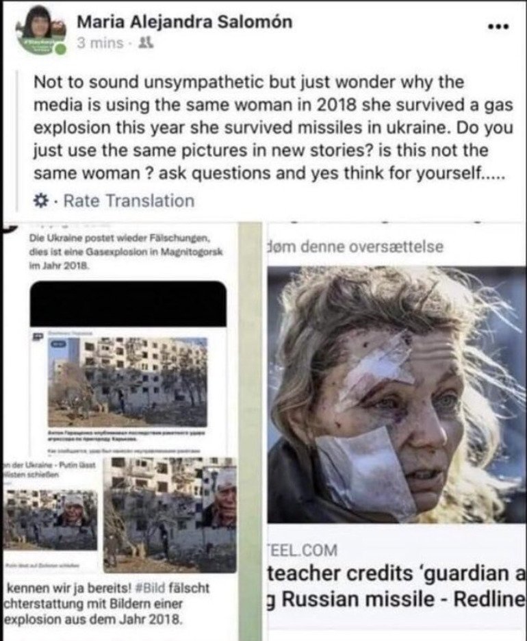Click the blacked-out banner in left screenshot

[x=128, y=303]
